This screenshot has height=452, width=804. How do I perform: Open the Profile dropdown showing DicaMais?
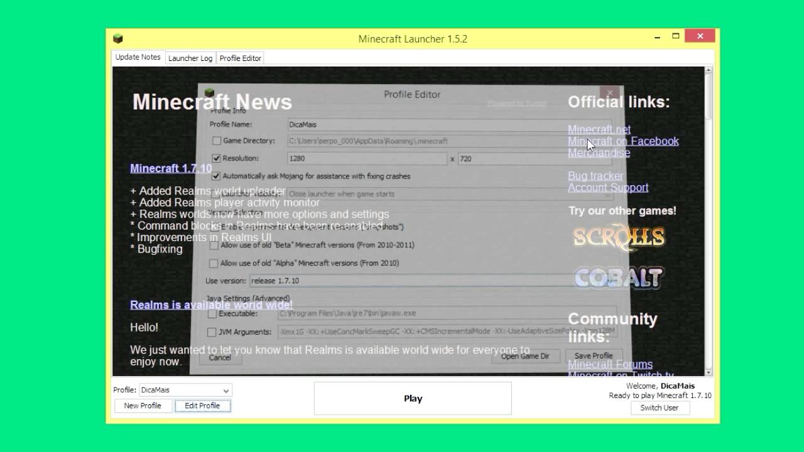click(x=185, y=390)
